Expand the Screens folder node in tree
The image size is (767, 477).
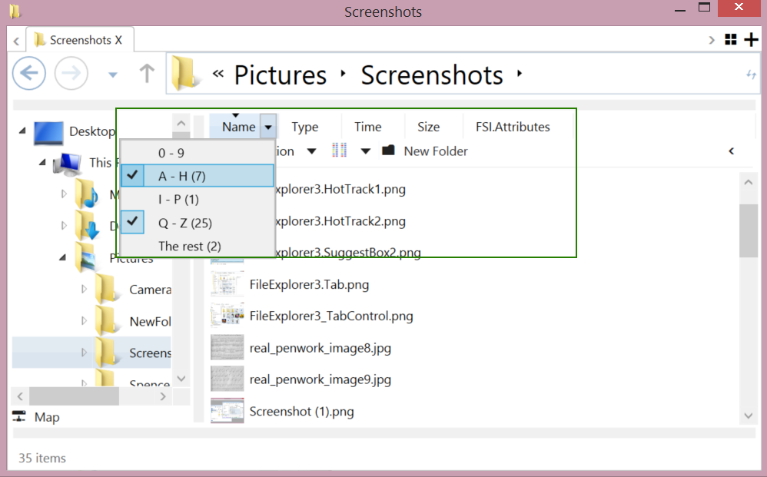click(x=84, y=352)
